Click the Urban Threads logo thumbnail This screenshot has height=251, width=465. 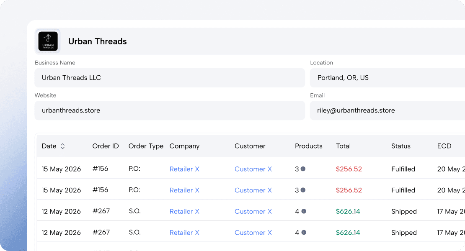48,41
